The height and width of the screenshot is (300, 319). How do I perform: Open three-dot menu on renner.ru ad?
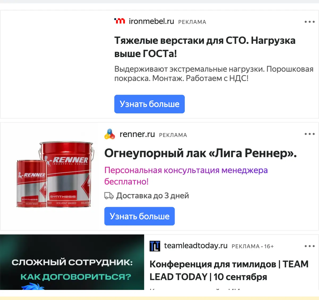[x=310, y=134]
